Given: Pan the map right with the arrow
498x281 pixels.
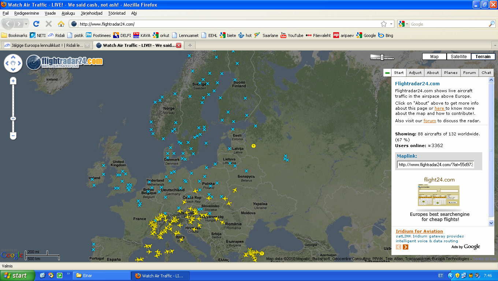Looking at the screenshot, I should click(x=19, y=63).
